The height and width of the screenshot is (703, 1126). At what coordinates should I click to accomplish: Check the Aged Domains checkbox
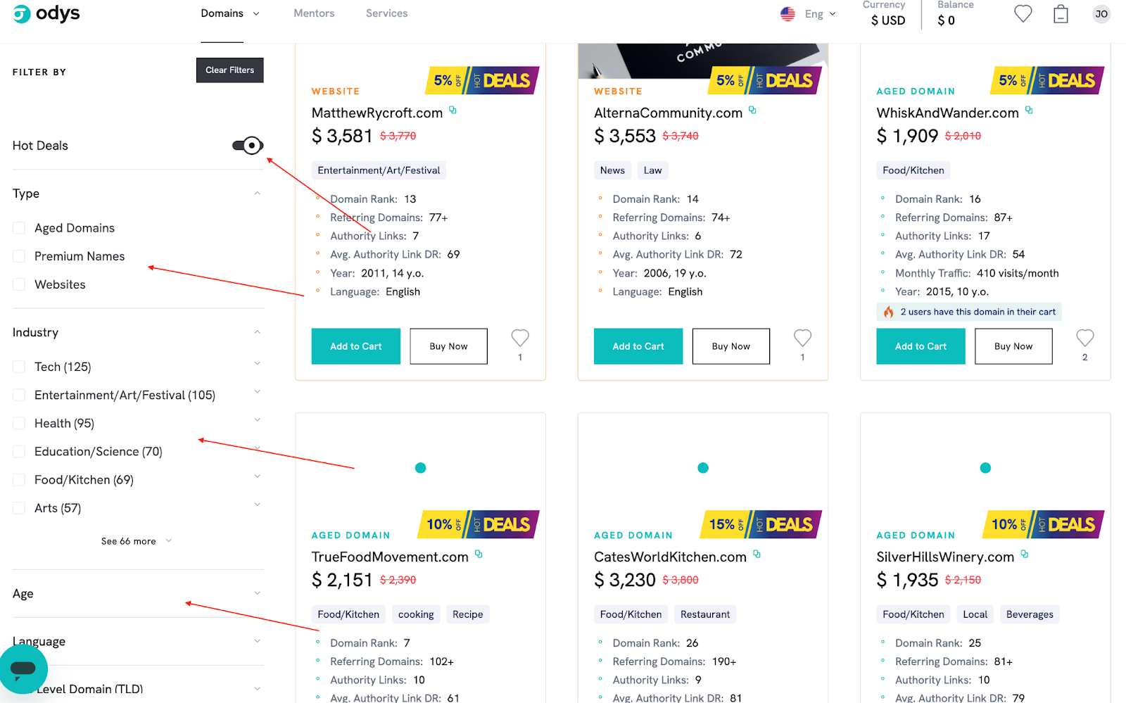pos(19,228)
